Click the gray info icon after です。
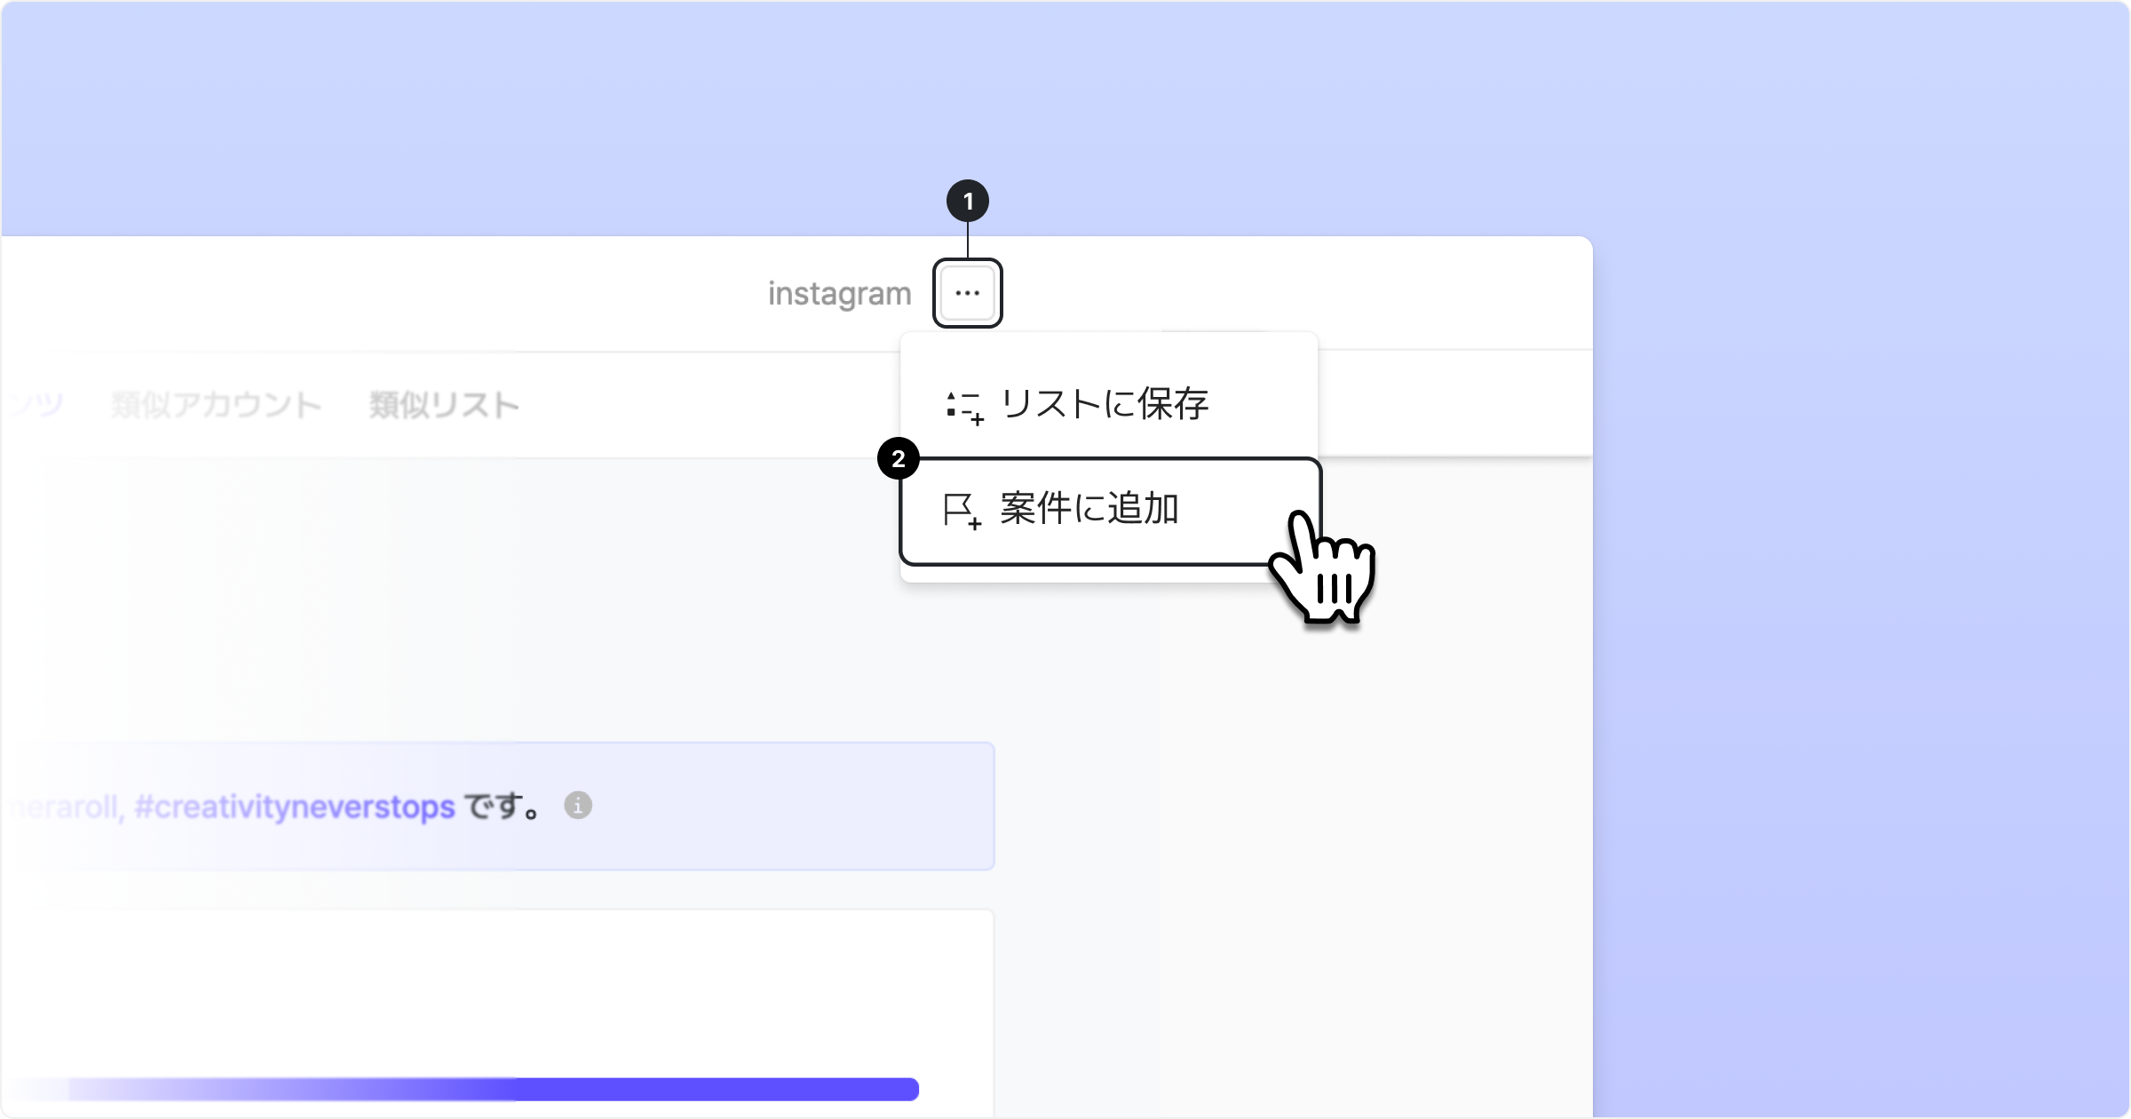Image resolution: width=2131 pixels, height=1119 pixels. pyautogui.click(x=578, y=806)
